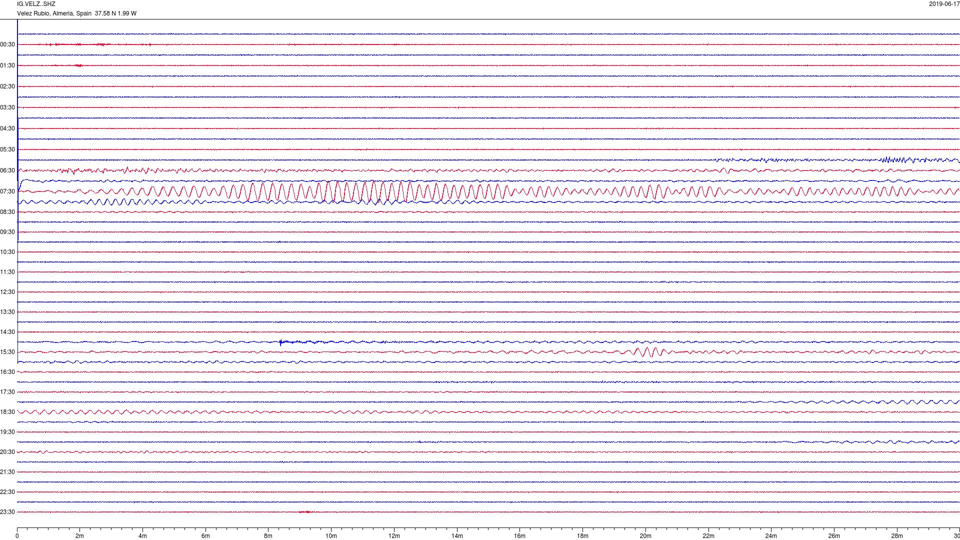Click the 22m tick label on time axis
Image resolution: width=960 pixels, height=540 pixels.
(x=708, y=536)
